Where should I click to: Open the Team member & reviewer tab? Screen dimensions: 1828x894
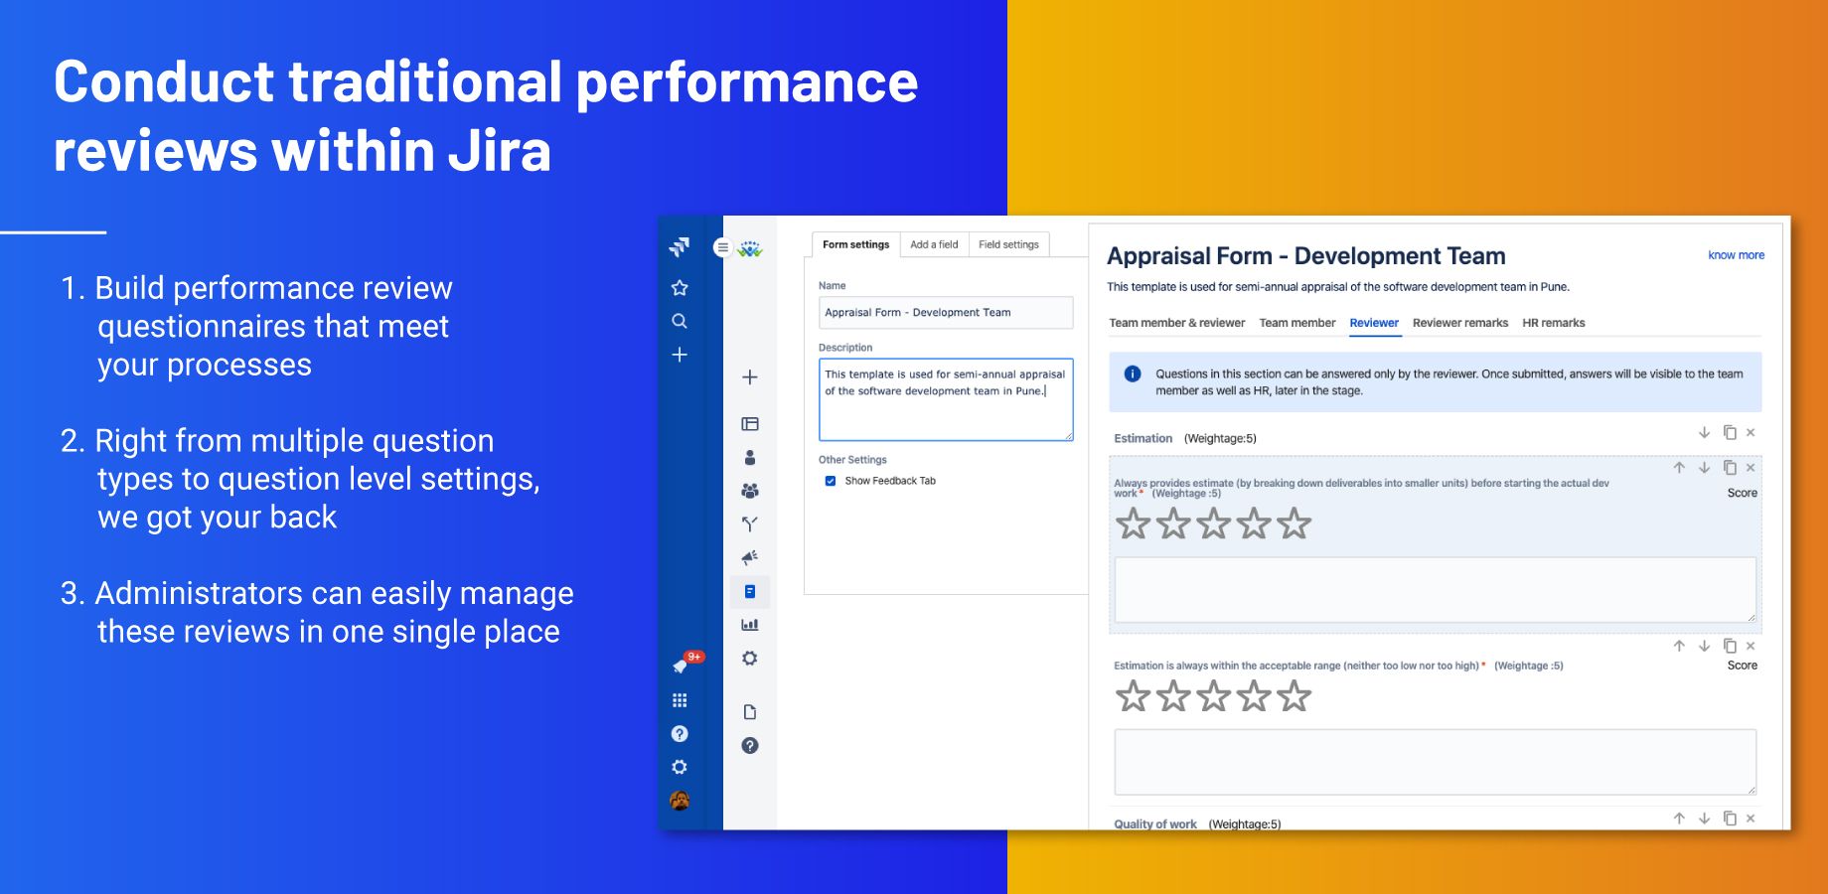(x=1176, y=323)
